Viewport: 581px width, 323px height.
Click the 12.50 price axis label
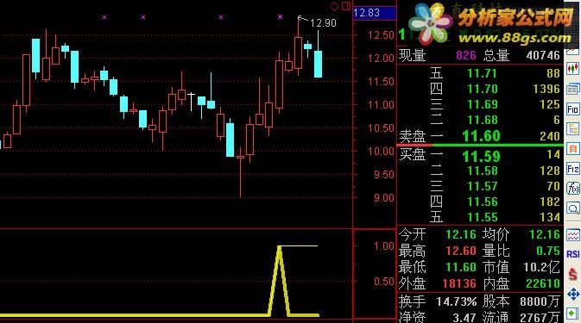click(381, 35)
